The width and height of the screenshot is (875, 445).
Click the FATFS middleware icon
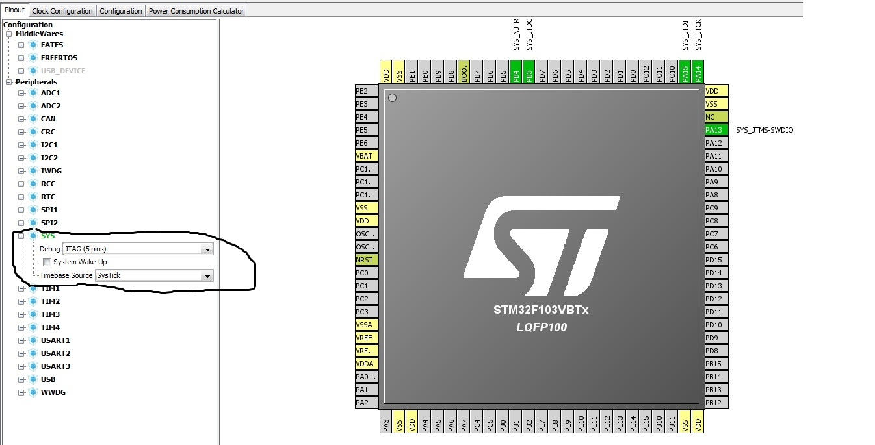[33, 45]
